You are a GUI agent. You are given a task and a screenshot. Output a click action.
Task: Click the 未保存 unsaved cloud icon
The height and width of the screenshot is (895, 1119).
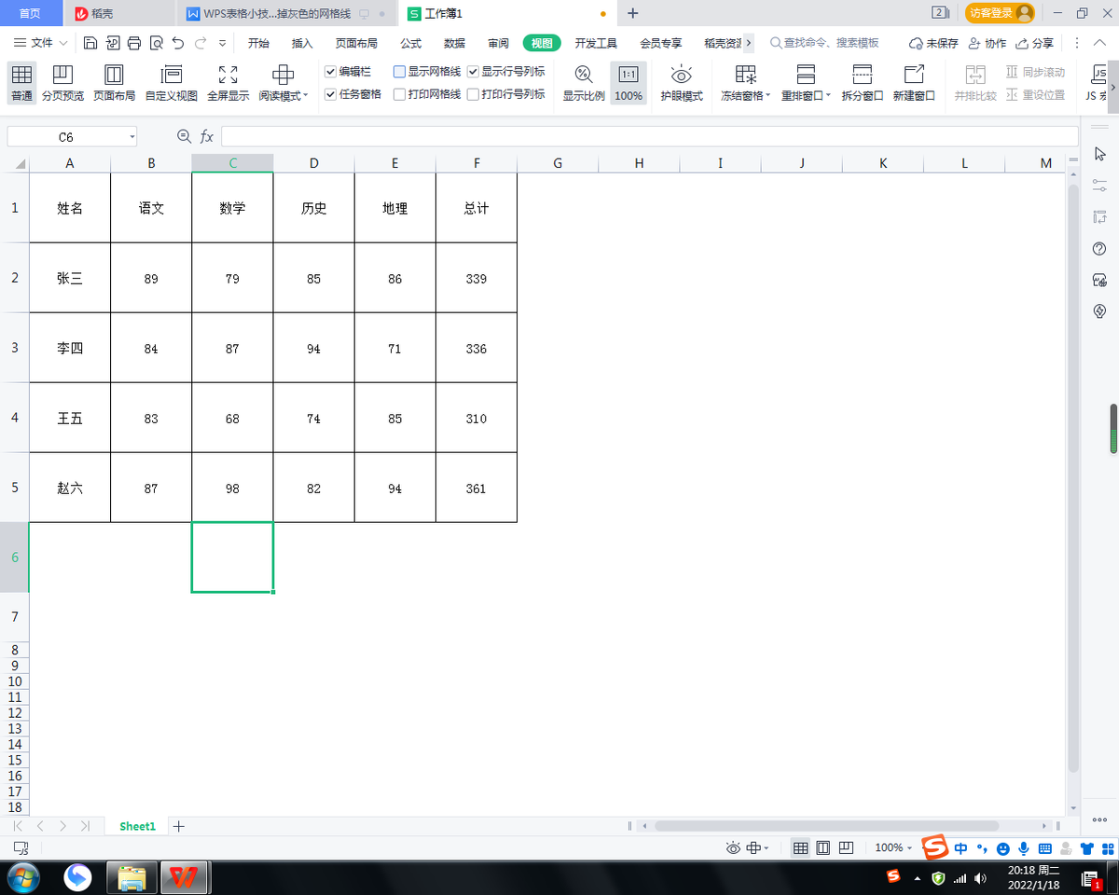[x=933, y=43]
